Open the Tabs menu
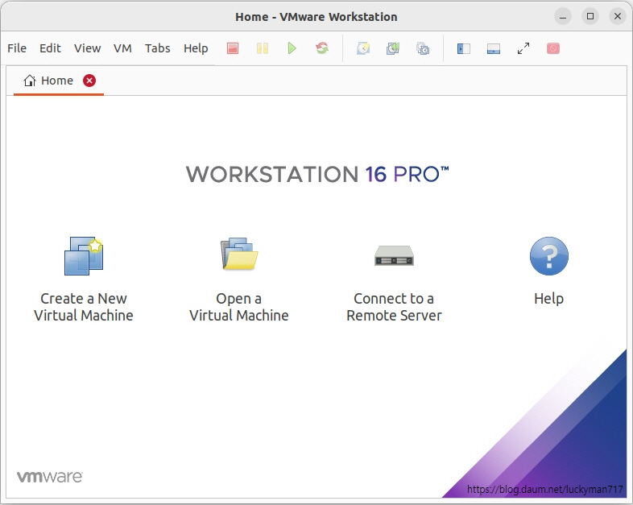The height and width of the screenshot is (505, 633). (157, 48)
